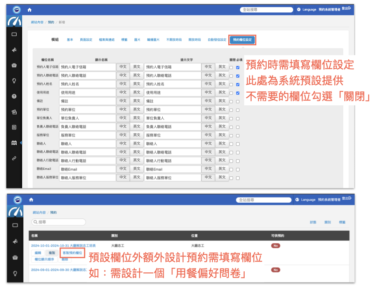
Task: Uncheck 必填 for 預約人電子信箱 row
Action: coord(238,67)
